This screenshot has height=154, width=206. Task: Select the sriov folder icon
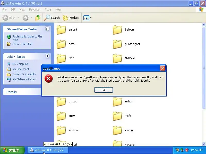(x=61, y=116)
